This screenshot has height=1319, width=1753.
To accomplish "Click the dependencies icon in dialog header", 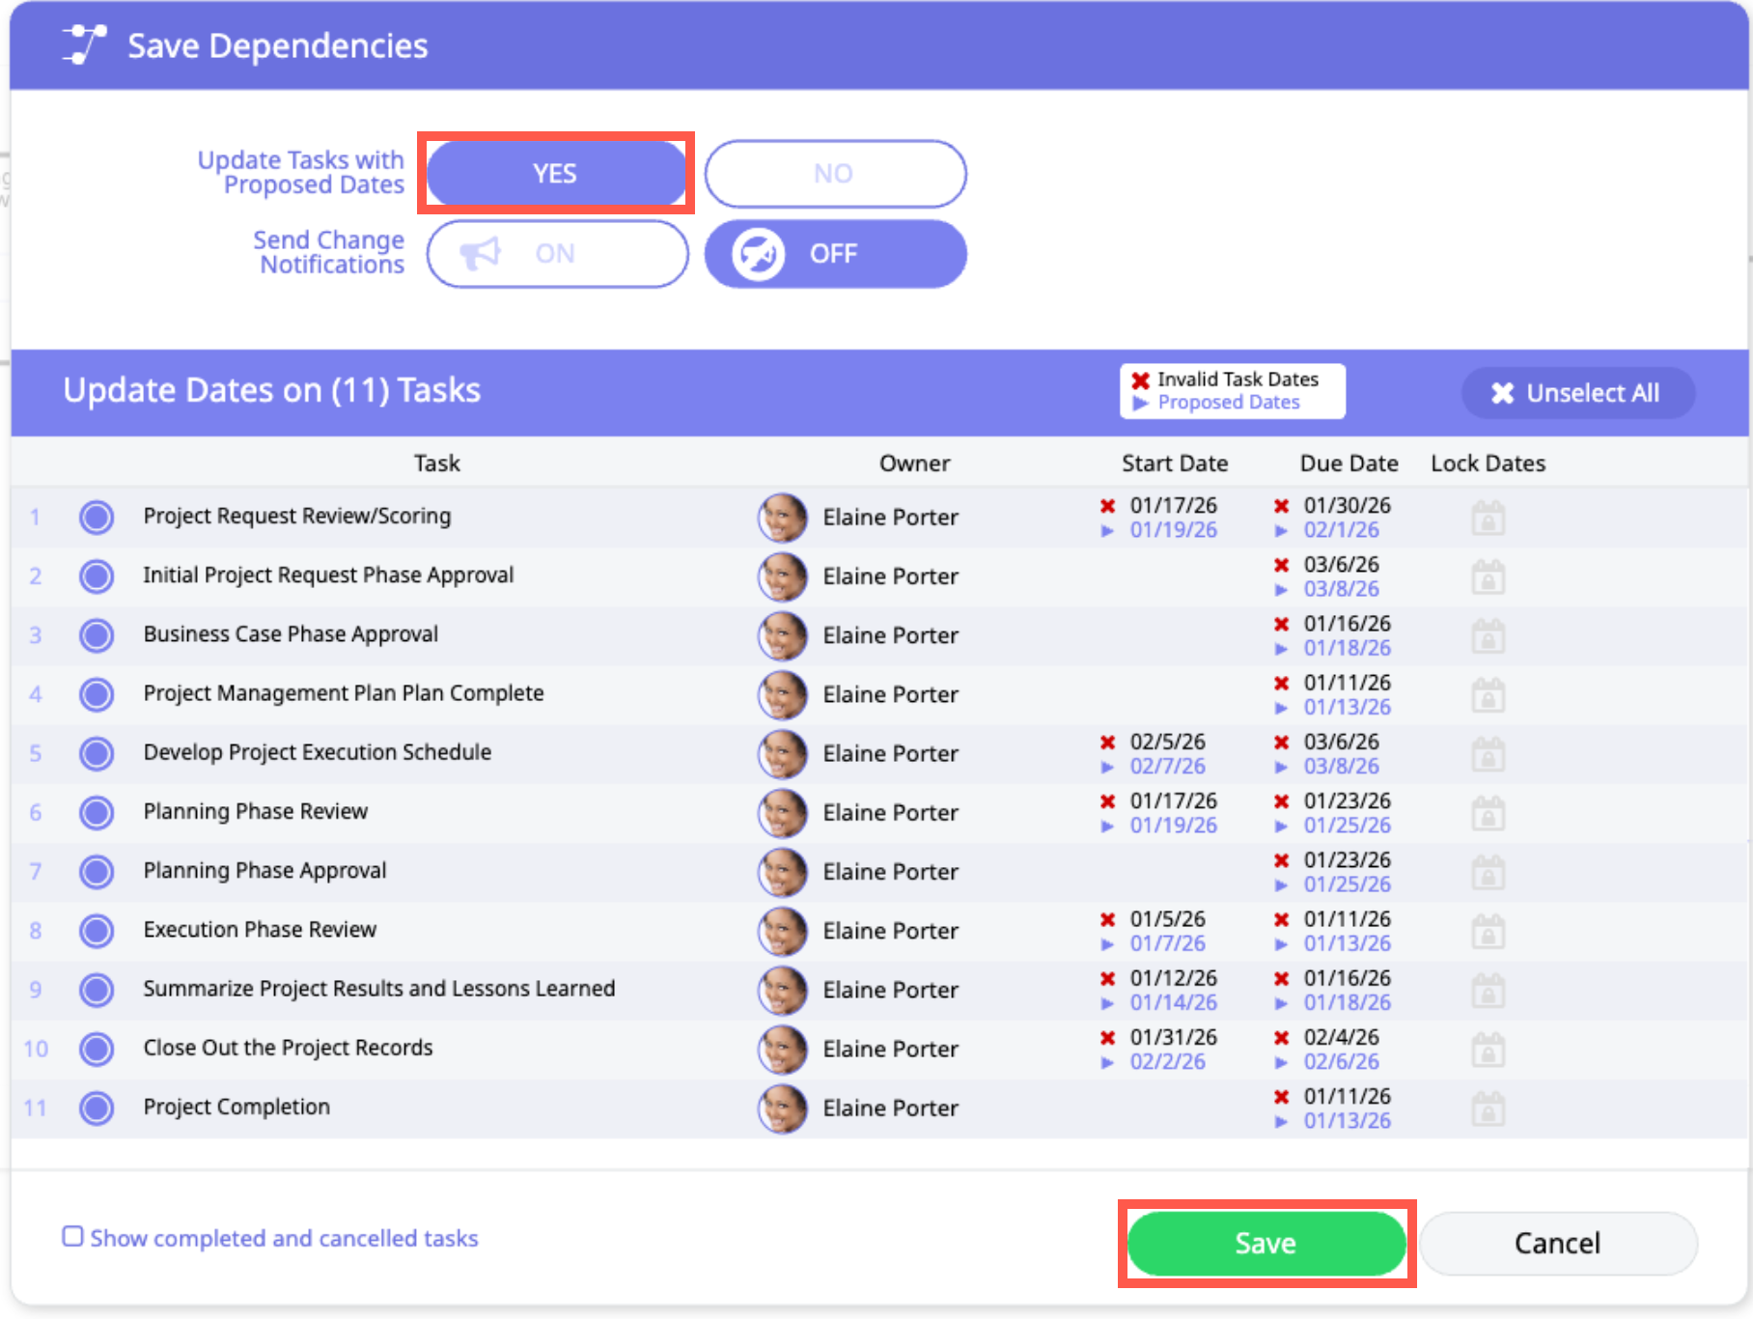I will [x=84, y=45].
